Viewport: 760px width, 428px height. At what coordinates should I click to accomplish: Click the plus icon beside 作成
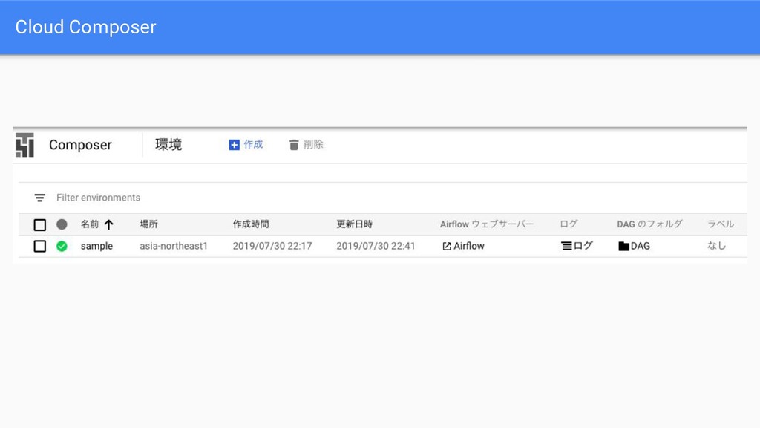tap(234, 145)
